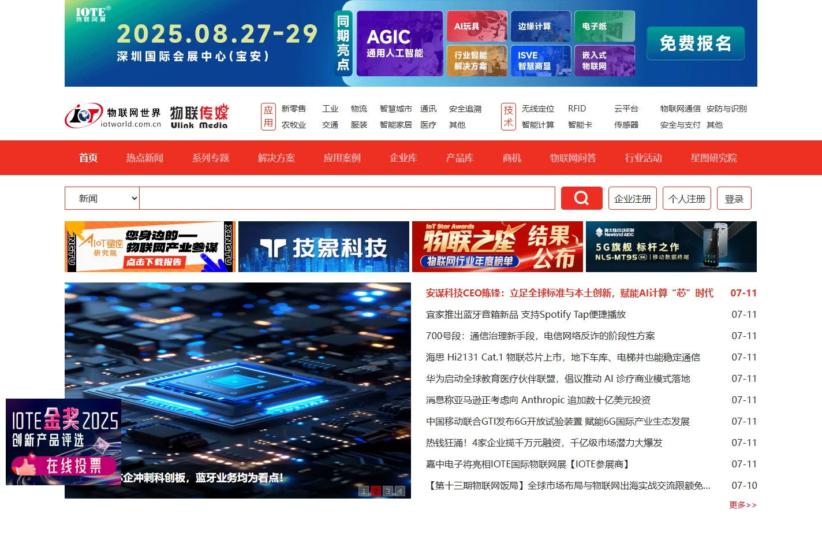Click the 企业注册 button

click(x=633, y=198)
